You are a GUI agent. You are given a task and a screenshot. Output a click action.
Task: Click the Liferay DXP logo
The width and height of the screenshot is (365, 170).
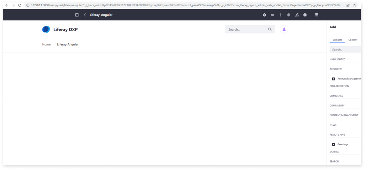tap(46, 29)
